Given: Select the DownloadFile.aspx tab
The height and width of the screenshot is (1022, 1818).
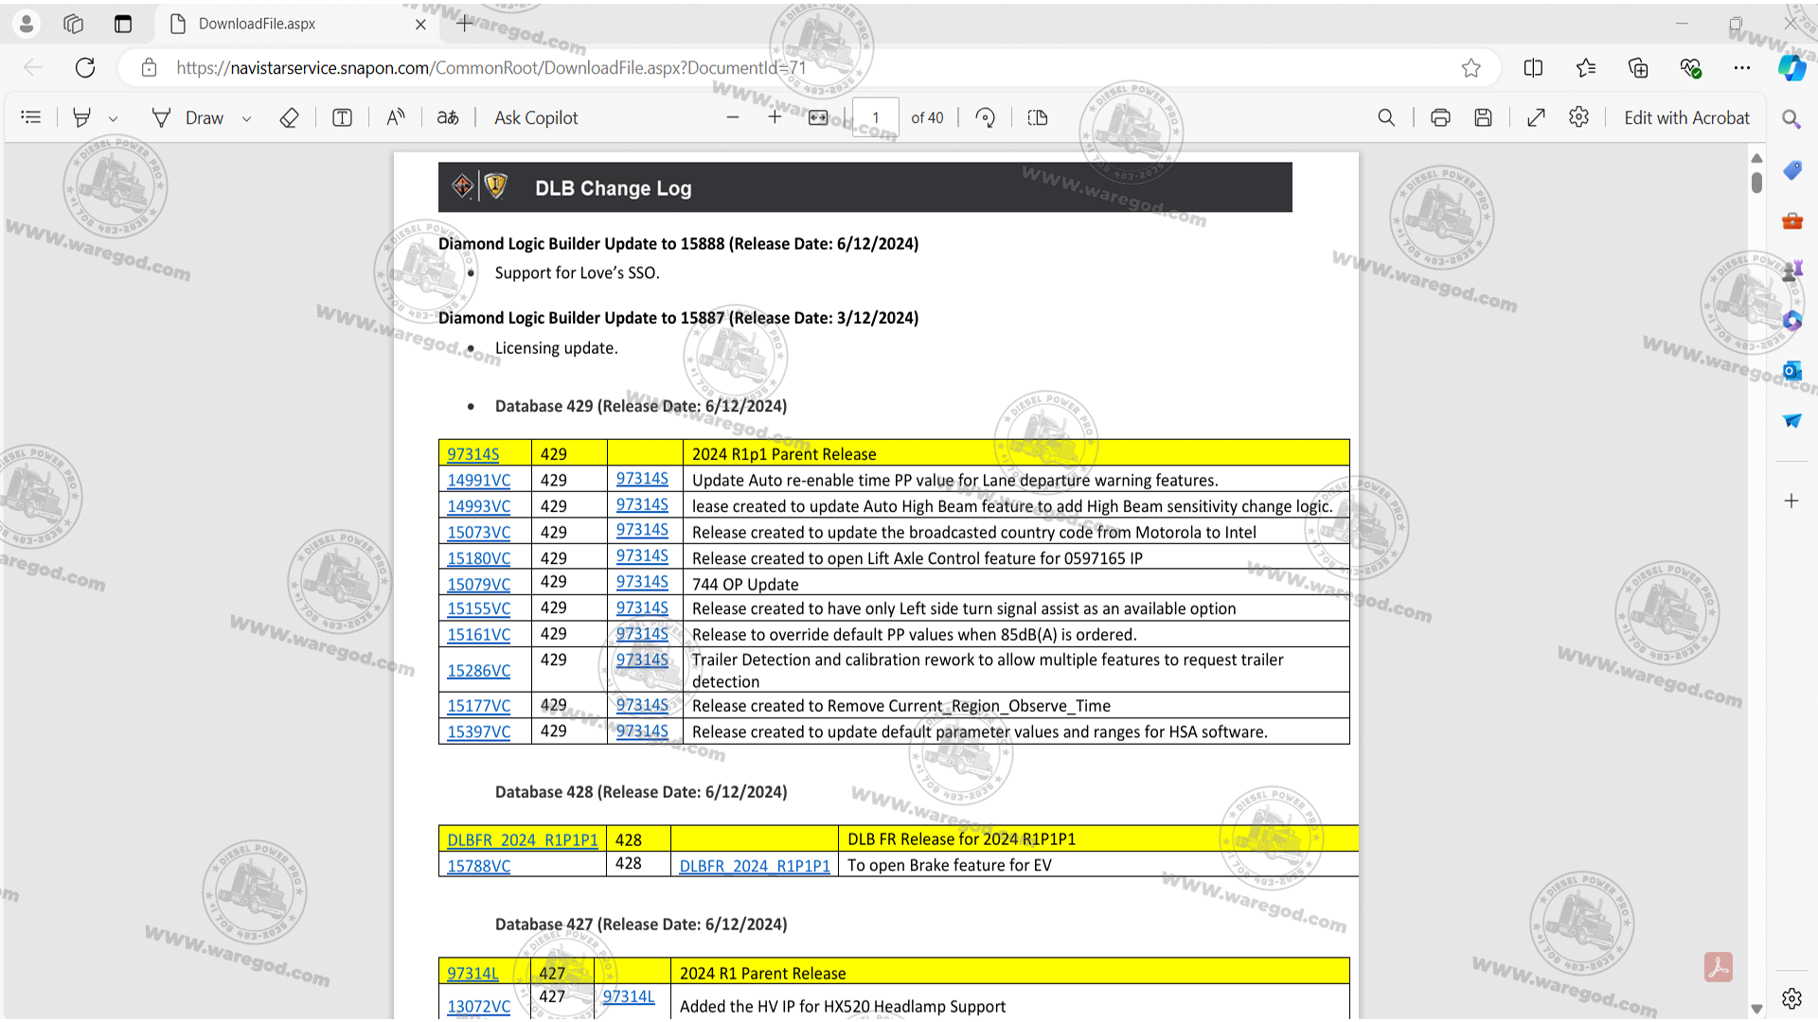Looking at the screenshot, I should click(257, 24).
